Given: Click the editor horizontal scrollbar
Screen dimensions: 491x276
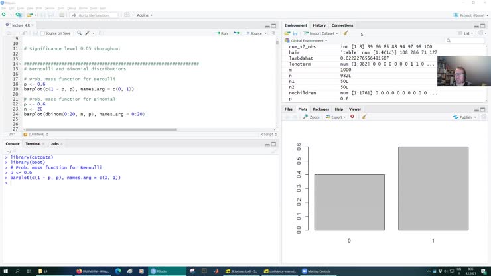Looking at the screenshot, I should (102, 129).
